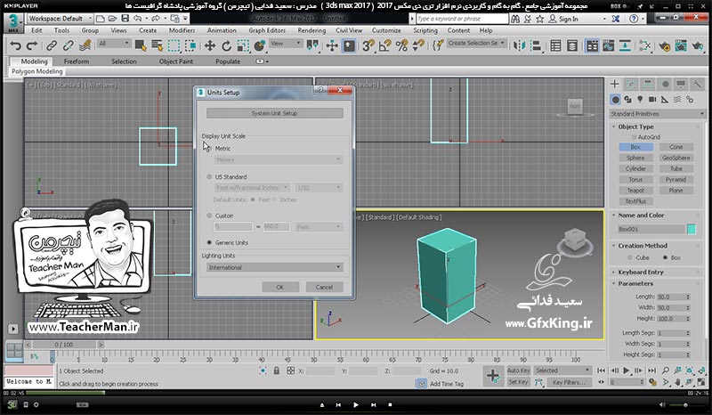Select the Box creation method radio
The height and width of the screenshot is (415, 712).
(x=665, y=257)
